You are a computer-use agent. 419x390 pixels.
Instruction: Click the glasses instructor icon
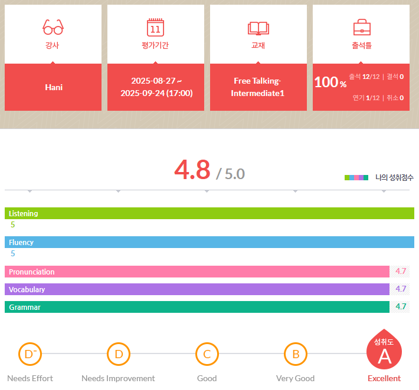coord(53,27)
